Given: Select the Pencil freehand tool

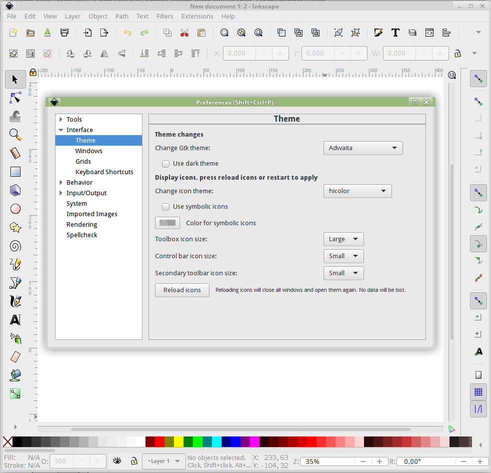Looking at the screenshot, I should (15, 265).
